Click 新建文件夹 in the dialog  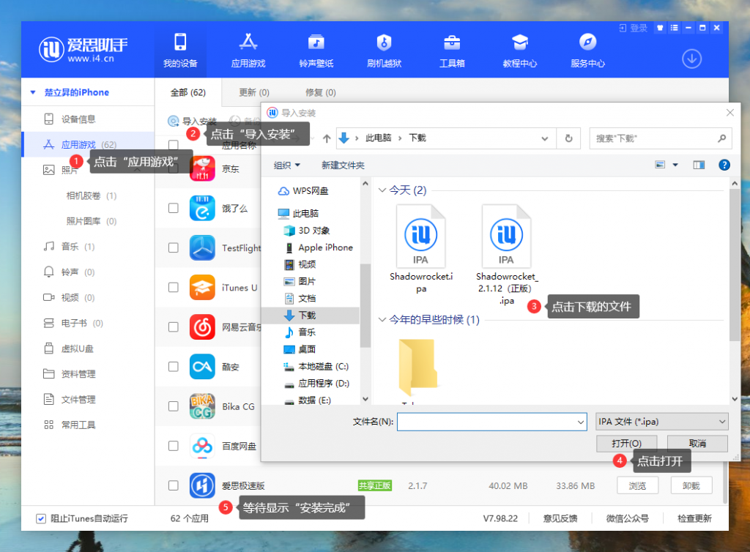343,165
